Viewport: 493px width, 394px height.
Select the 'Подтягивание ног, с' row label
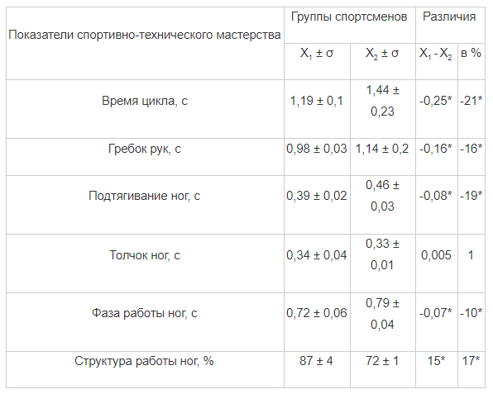pyautogui.click(x=145, y=196)
